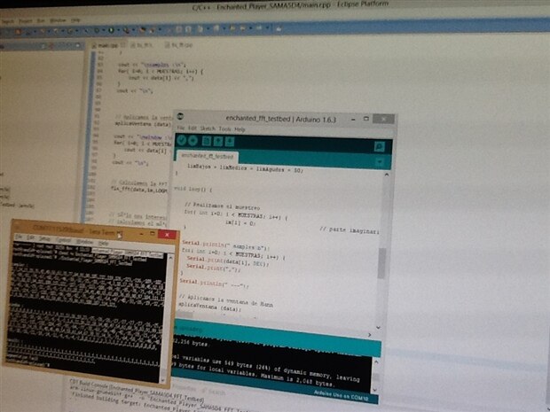Open the Arduino Serial Monitor magnifier icon
Screen dimensions: 550x412
(379, 146)
